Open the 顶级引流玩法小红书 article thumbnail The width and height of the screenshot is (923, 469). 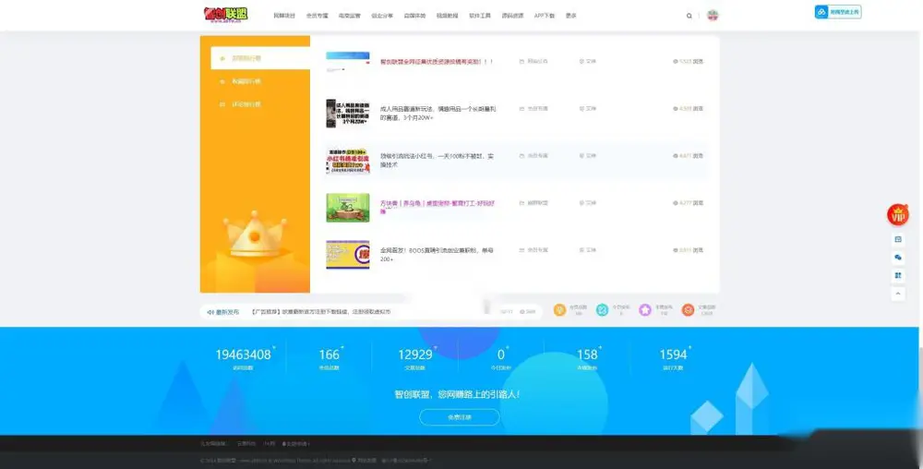point(348,161)
